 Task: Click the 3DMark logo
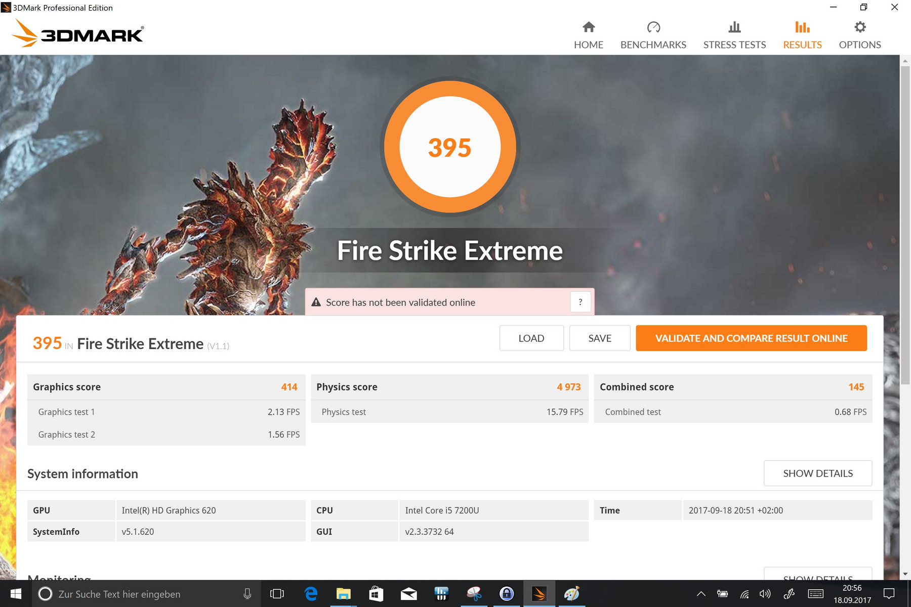[78, 33]
